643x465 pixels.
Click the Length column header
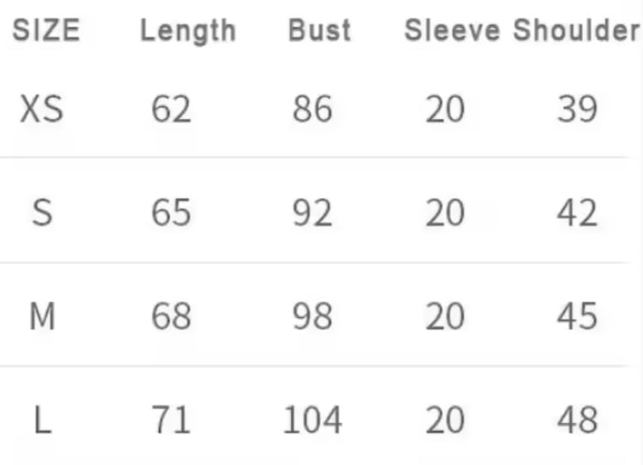point(188,31)
